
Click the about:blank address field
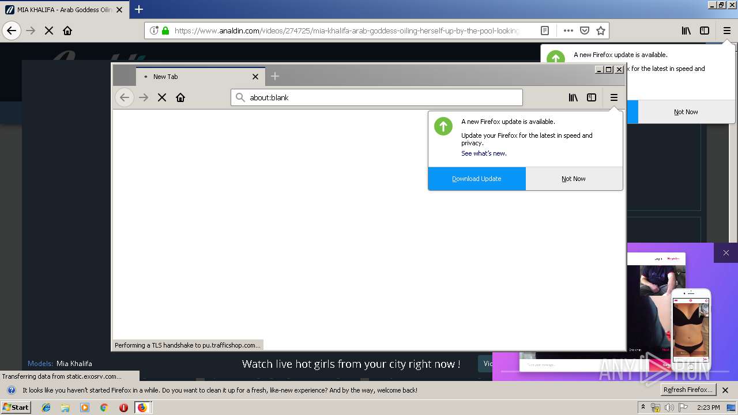click(x=376, y=97)
